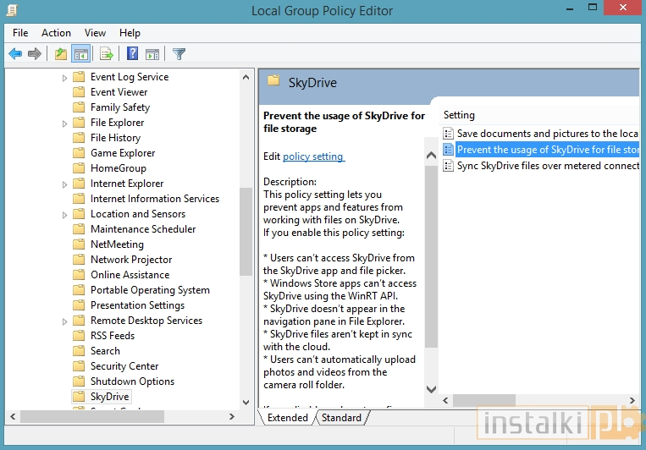
Task: Click the RSS Feeds folder icon
Action: 79,336
